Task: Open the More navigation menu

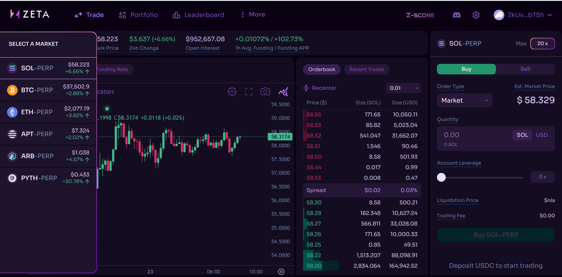Action: (253, 15)
